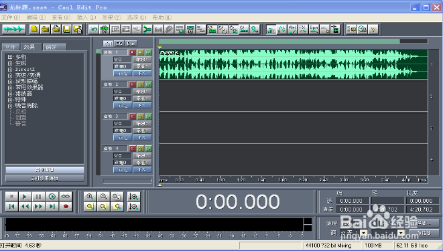Stop playback in the transport
The height and width of the screenshot is (251, 443).
[11, 196]
